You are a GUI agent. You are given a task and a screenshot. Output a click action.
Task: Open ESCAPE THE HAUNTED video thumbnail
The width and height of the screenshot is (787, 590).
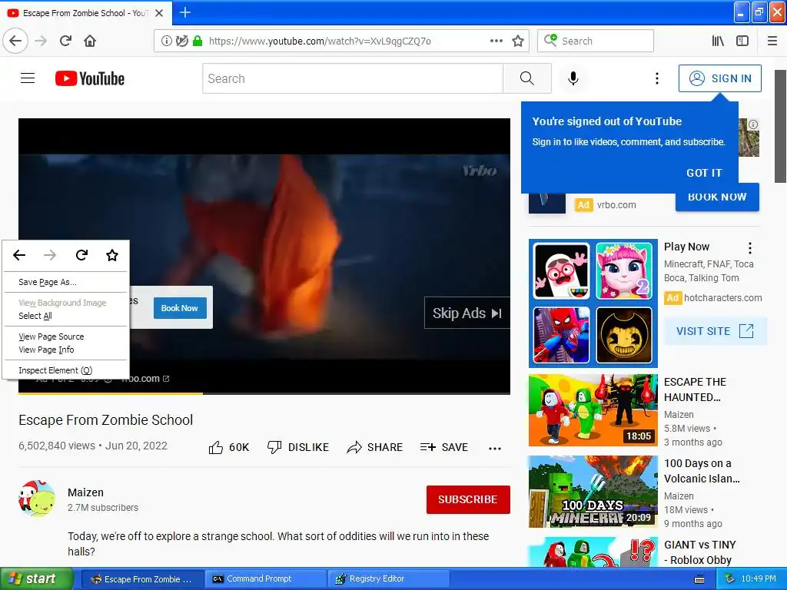click(x=593, y=410)
